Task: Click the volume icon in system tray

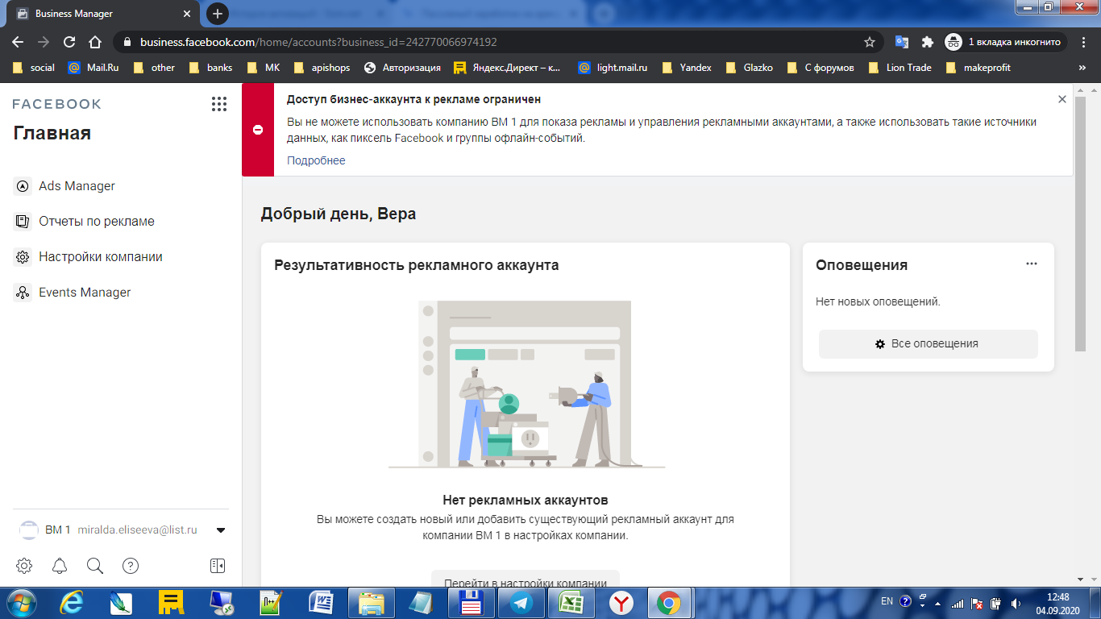Action: pyautogui.click(x=1015, y=602)
